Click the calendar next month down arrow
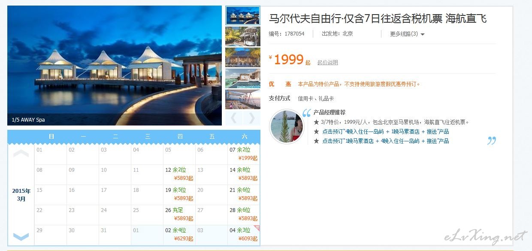Viewport: 532px width, 251px height. click(21, 236)
